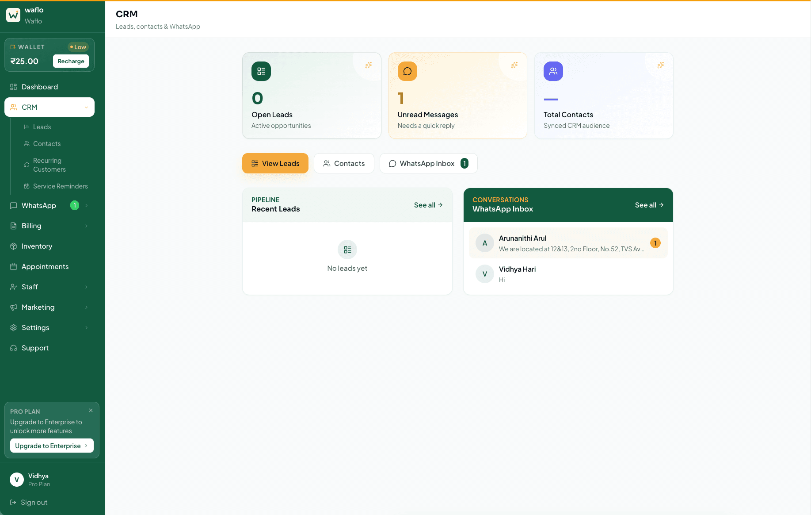811x515 pixels.
Task: Click sparkle icon on Open Leads card
Action: pos(369,65)
